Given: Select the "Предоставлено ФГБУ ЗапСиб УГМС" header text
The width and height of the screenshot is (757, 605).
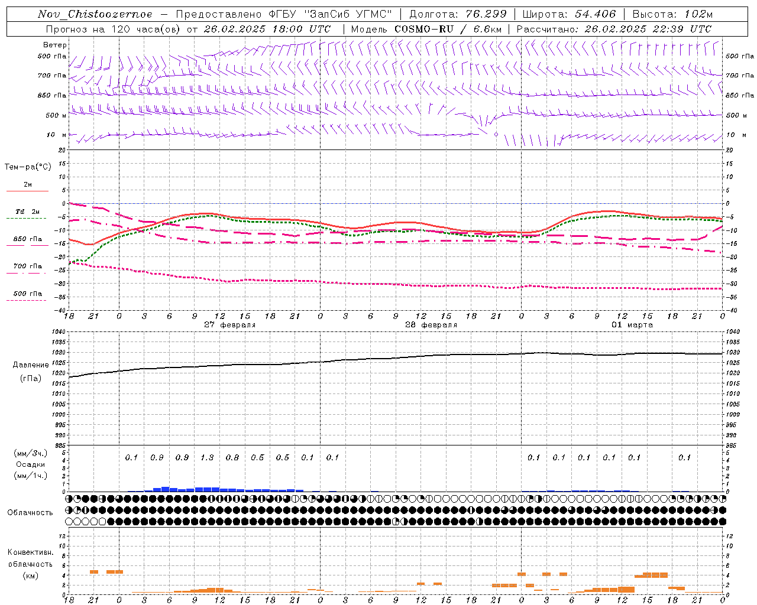Looking at the screenshot, I should coord(284,14).
